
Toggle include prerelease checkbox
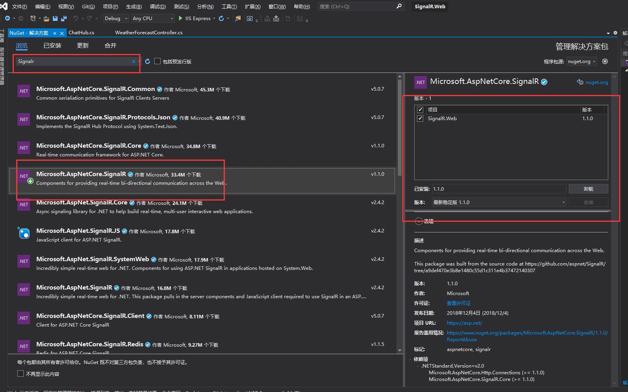pyautogui.click(x=157, y=61)
